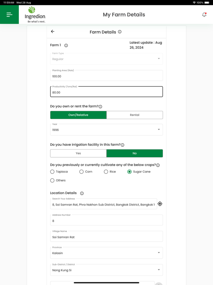The image size is (213, 285).
Task: Show info for Location Details
Action: click(82, 193)
